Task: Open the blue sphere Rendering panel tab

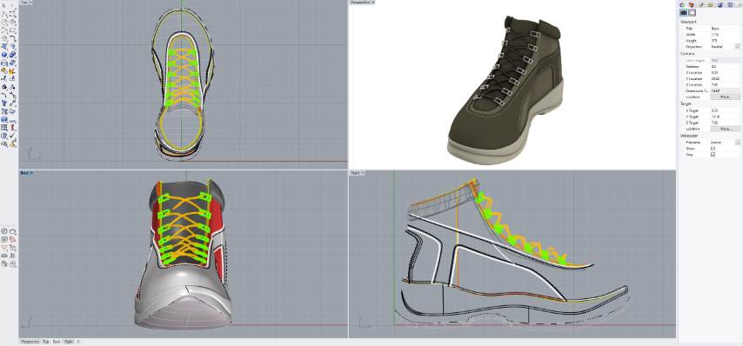Action: 720,4
